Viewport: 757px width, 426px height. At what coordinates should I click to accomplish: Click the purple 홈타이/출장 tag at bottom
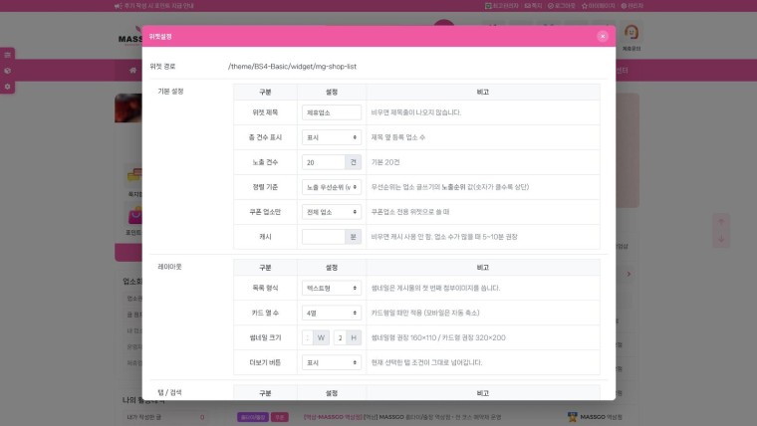click(252, 417)
